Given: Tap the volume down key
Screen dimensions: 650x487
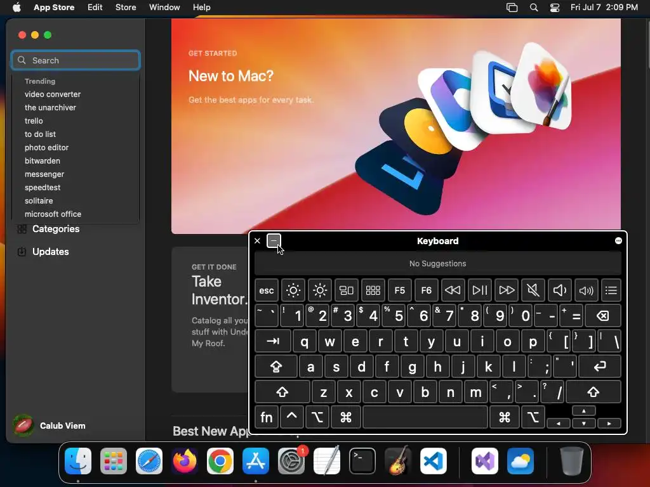Looking at the screenshot, I should (x=559, y=290).
